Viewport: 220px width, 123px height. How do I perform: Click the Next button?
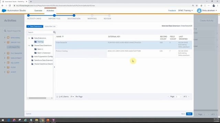[189, 114]
